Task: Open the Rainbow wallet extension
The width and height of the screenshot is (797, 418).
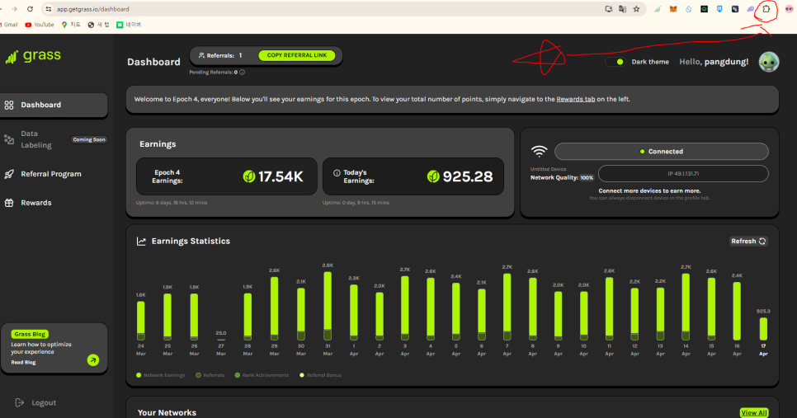Action: [735, 9]
